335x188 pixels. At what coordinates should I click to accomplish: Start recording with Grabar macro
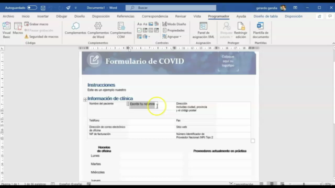(x=36, y=24)
